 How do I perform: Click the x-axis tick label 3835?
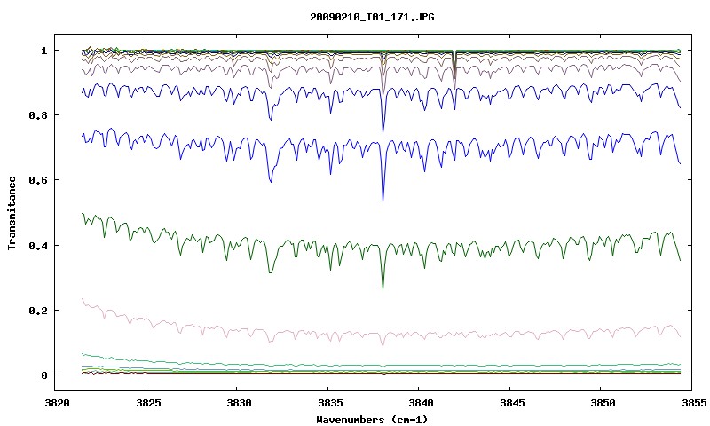[330, 403]
